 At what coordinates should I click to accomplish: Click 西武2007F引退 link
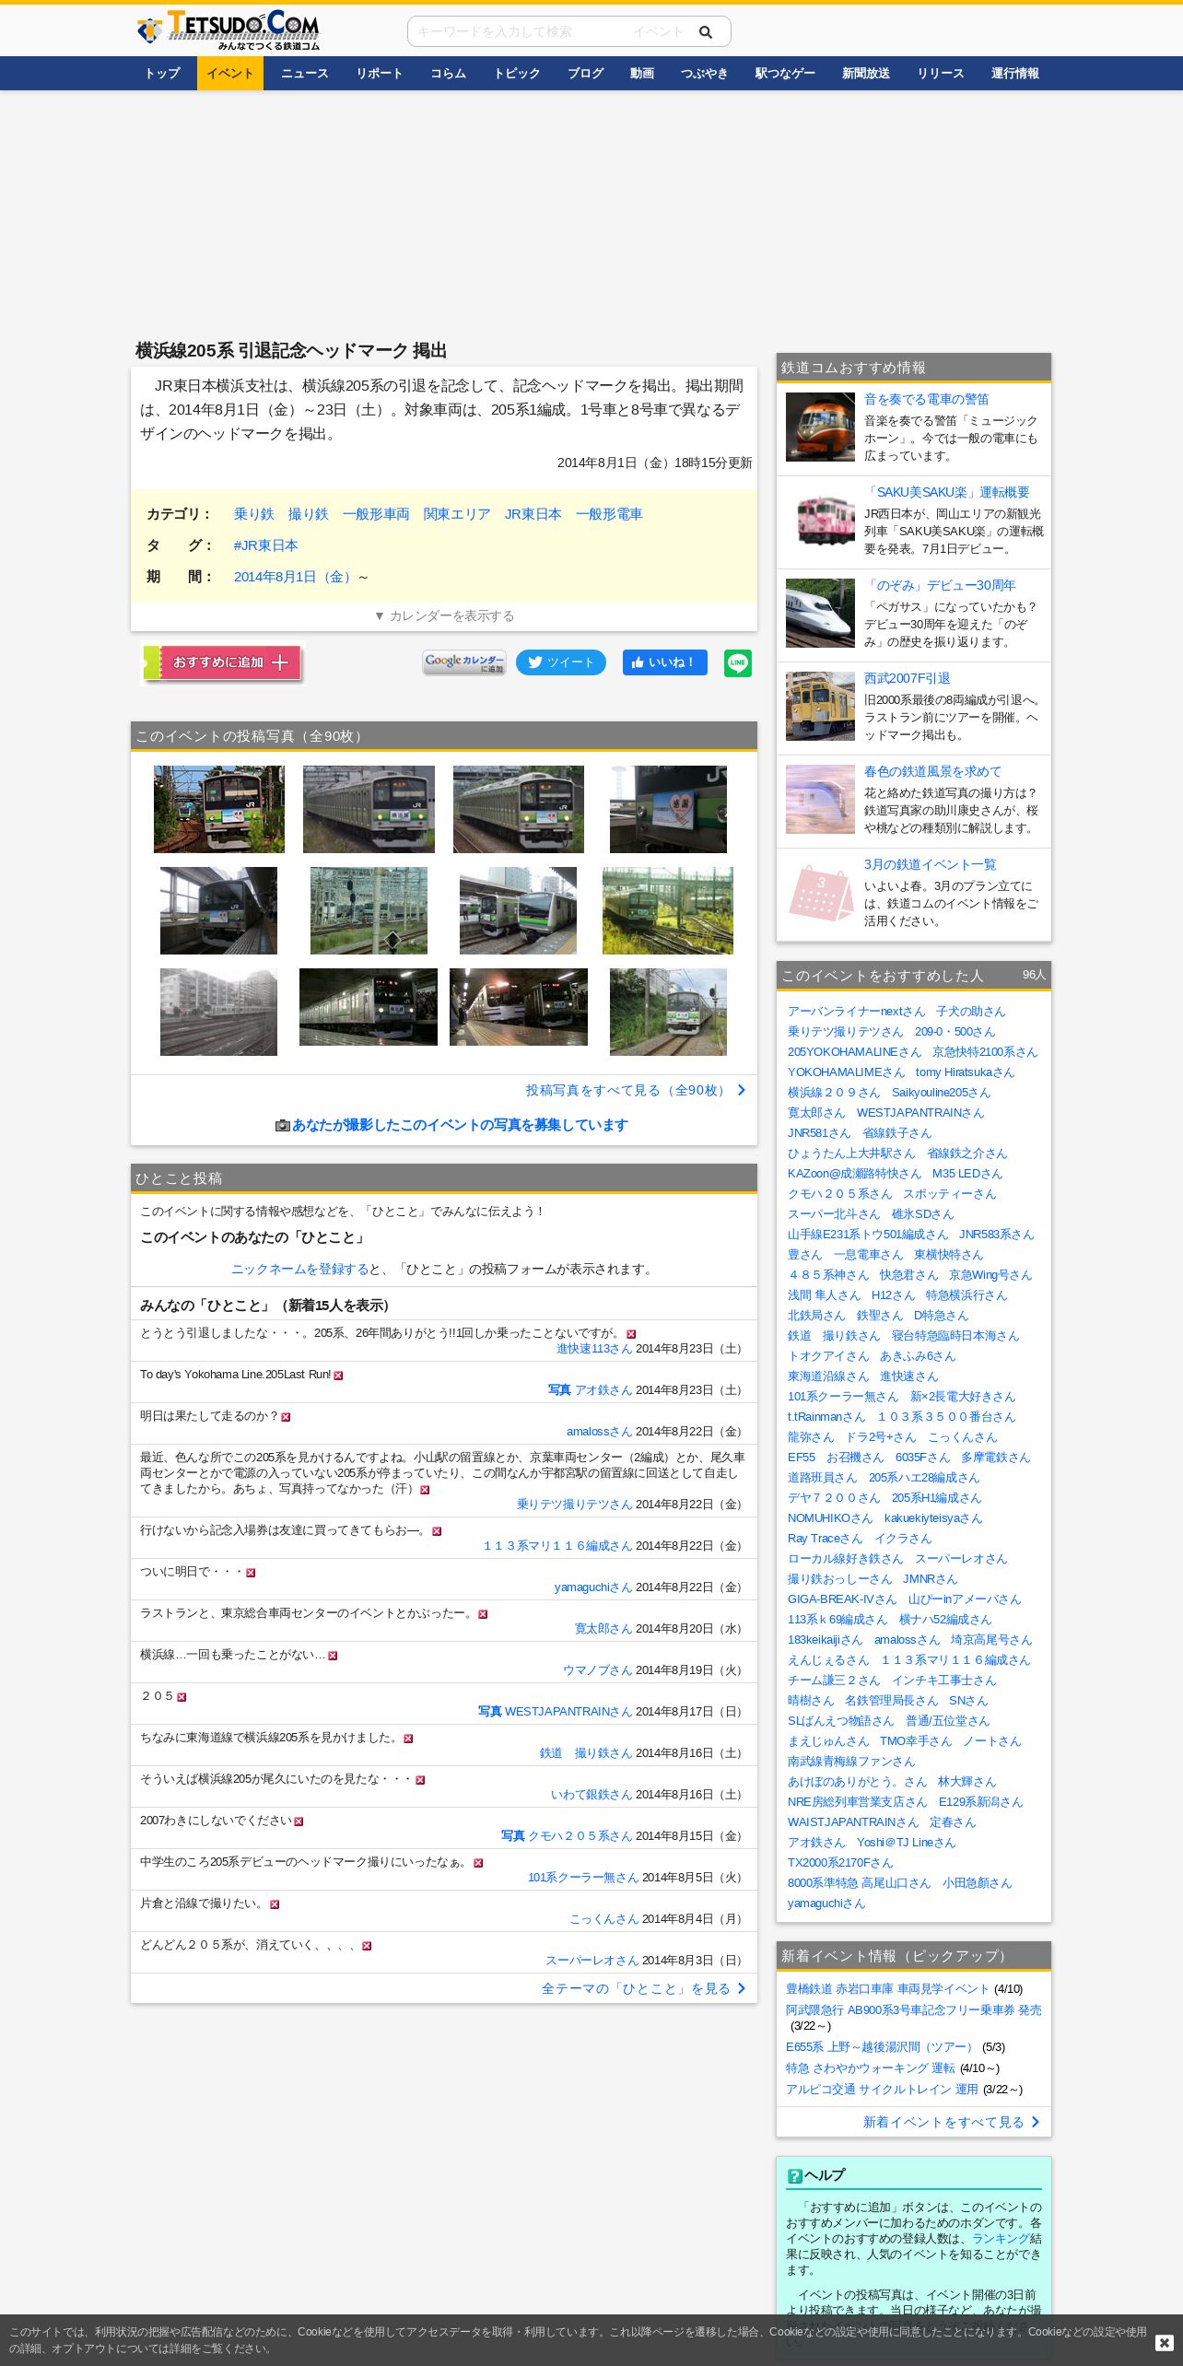[x=908, y=678]
